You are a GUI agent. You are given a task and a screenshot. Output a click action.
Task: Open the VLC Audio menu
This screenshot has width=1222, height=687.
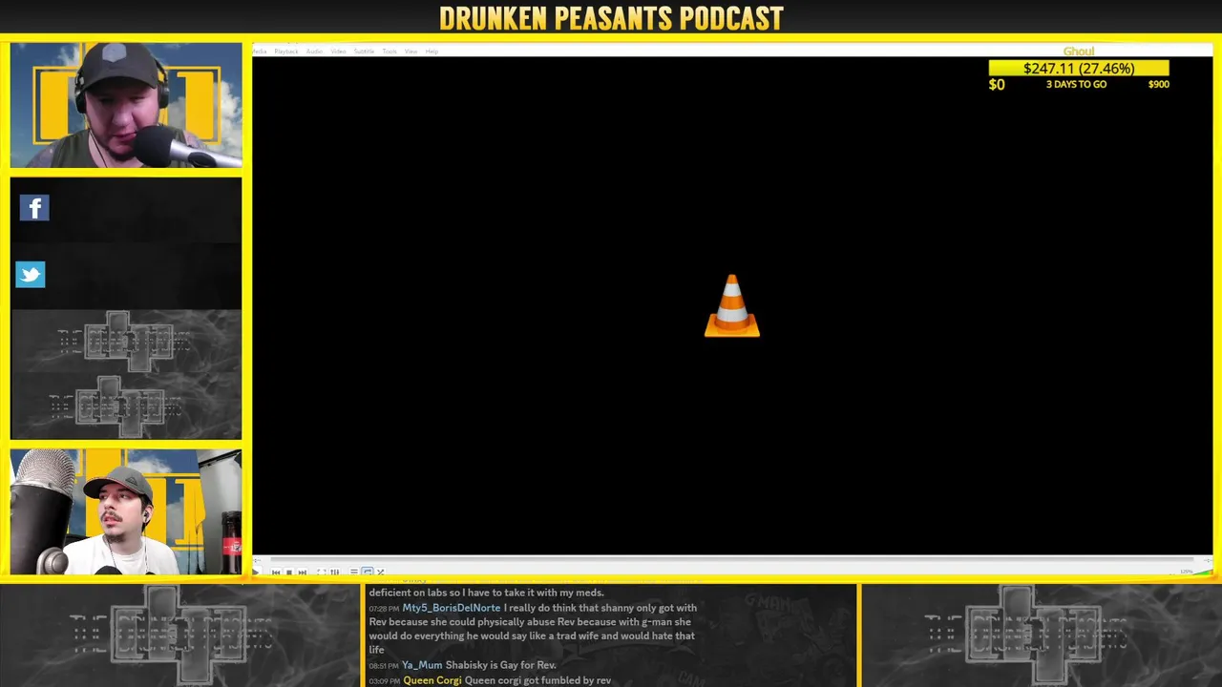point(314,52)
